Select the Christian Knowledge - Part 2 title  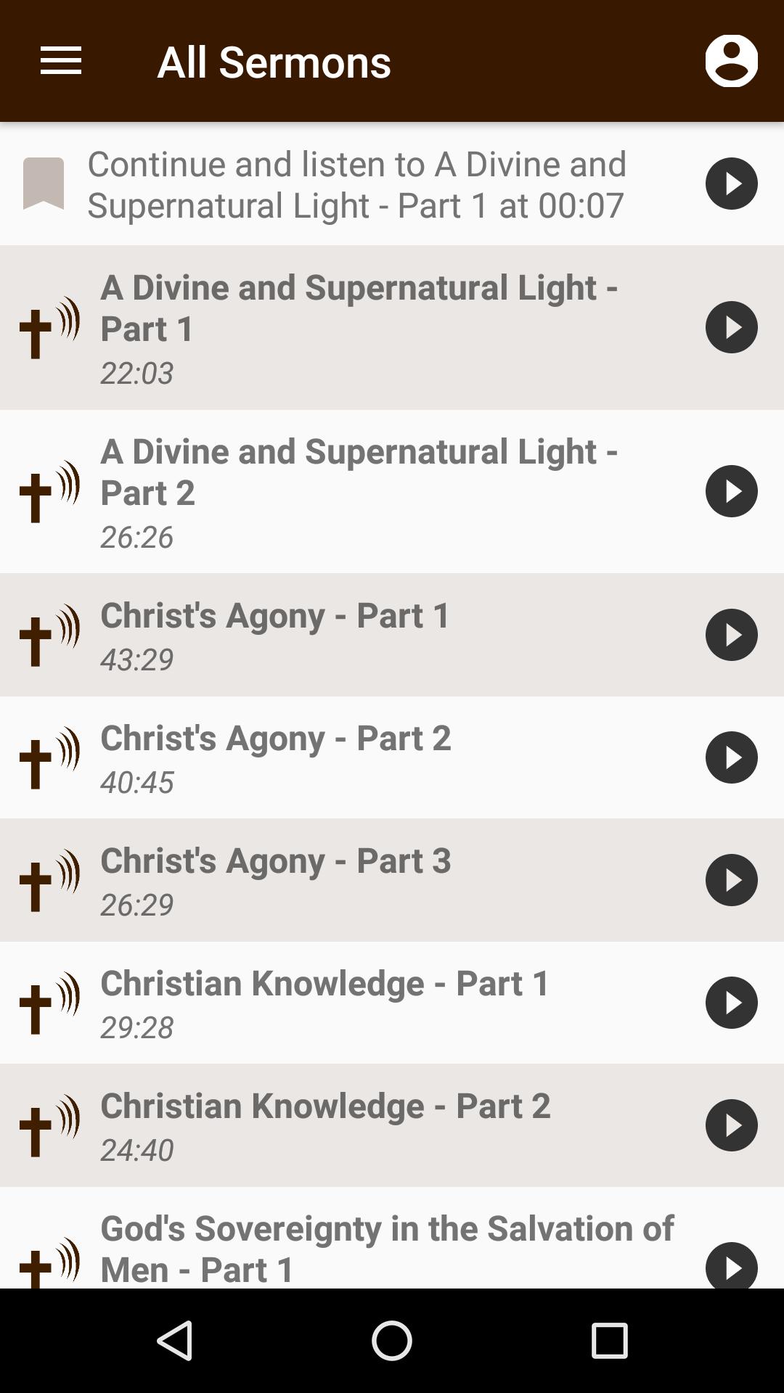tap(325, 1106)
